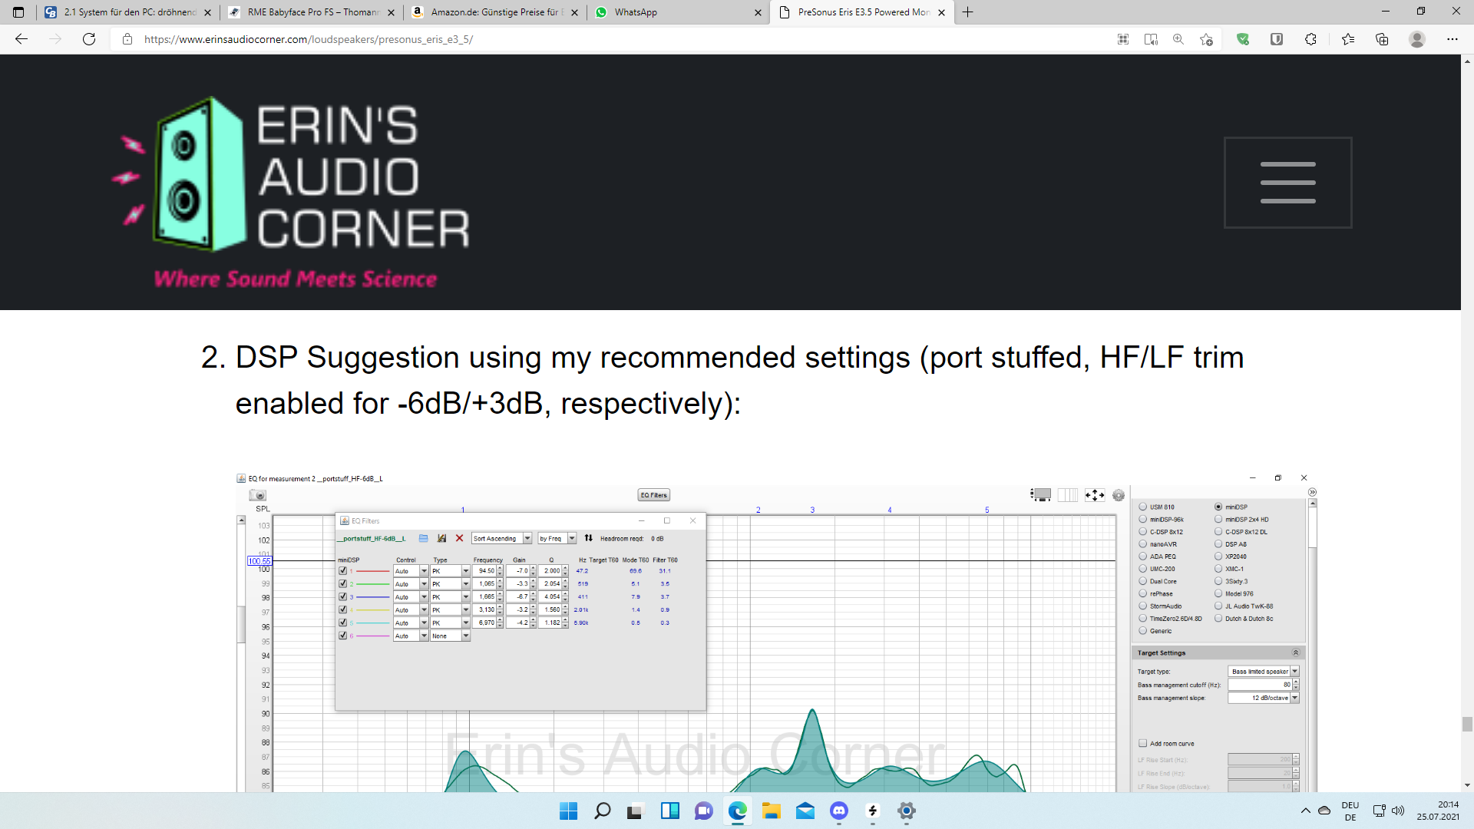Select the USM 810 radio button

click(1143, 507)
